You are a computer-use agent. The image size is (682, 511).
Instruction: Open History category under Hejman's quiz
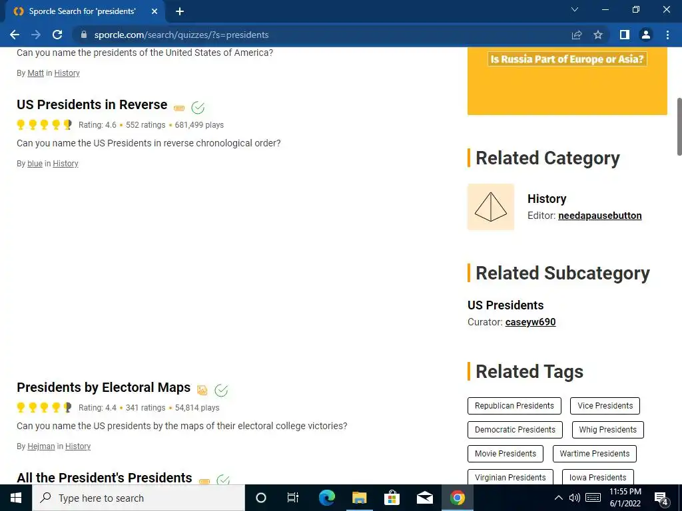(x=78, y=446)
